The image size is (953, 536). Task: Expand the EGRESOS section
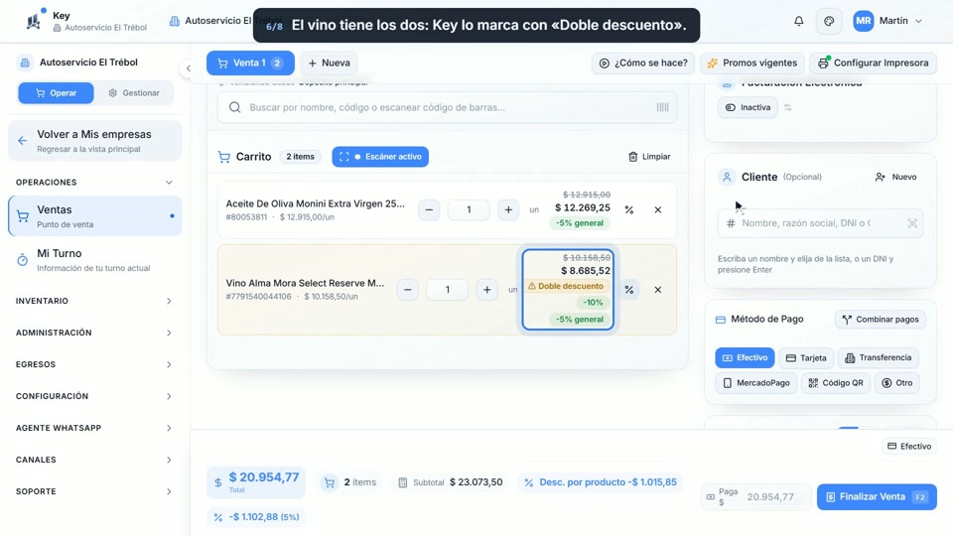coord(95,364)
